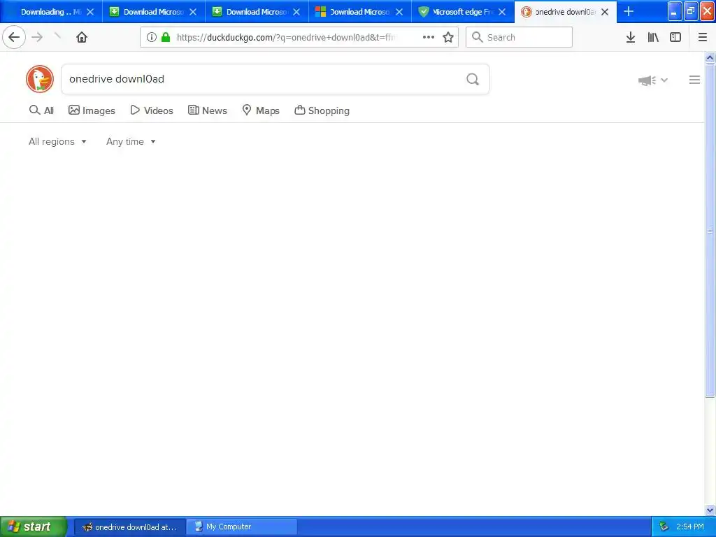Switch to Maps results
Viewport: 716px width, 537px height.
tap(261, 110)
